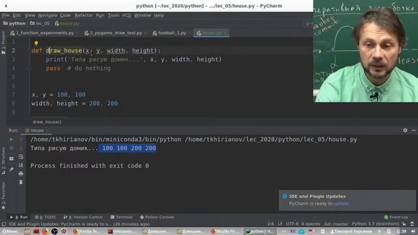Open the View menu
The height and width of the screenshot is (235, 418).
29,15
